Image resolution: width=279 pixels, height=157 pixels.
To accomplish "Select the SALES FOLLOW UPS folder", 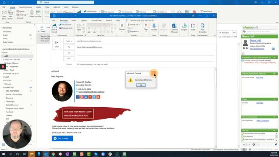I will [12, 59].
